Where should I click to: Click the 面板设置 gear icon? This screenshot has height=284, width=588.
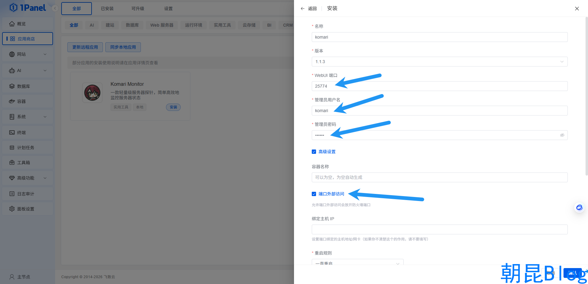click(12, 209)
